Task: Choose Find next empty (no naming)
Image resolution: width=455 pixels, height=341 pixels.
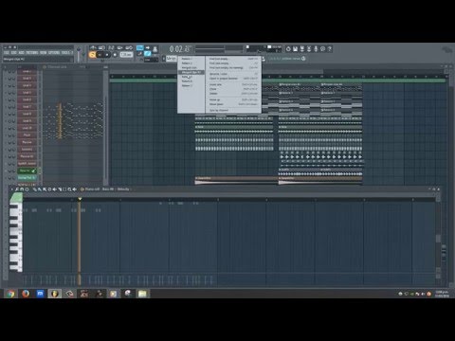Action: click(233, 67)
